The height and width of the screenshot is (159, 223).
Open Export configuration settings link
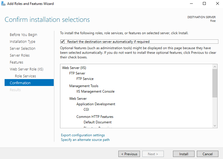pos(83,135)
